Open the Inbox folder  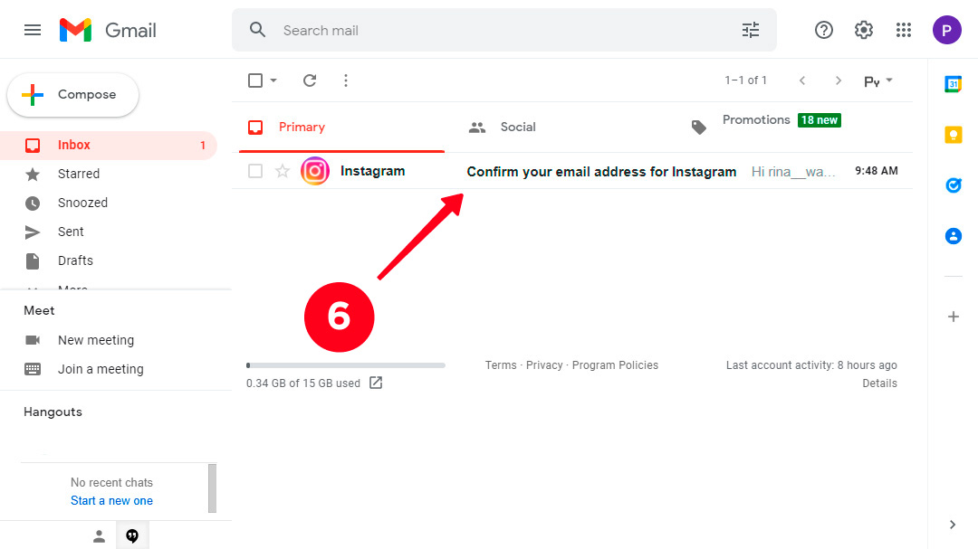coord(109,146)
